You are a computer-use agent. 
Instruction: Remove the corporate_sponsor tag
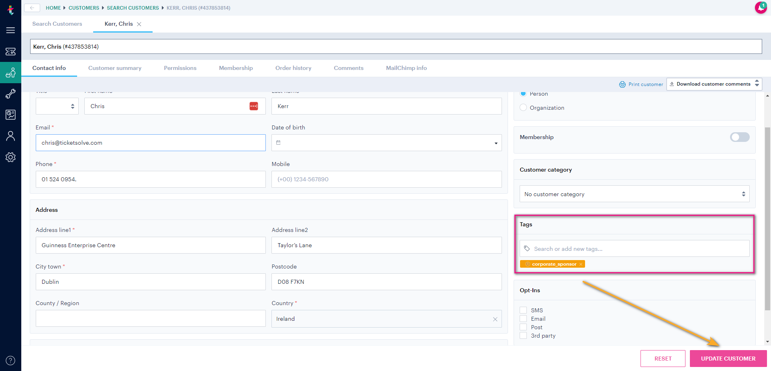[x=581, y=264]
